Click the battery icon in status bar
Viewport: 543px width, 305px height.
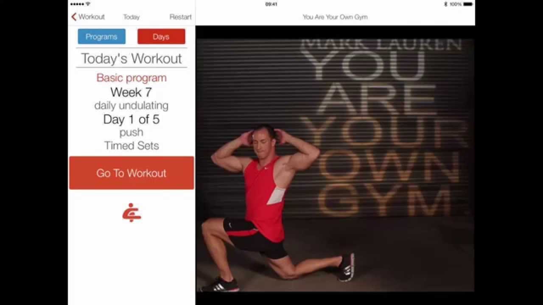point(468,4)
